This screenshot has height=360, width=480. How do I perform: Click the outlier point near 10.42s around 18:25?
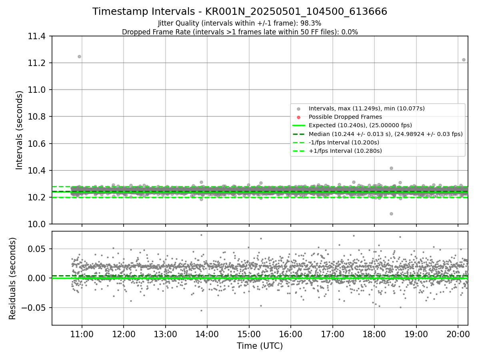point(391,168)
